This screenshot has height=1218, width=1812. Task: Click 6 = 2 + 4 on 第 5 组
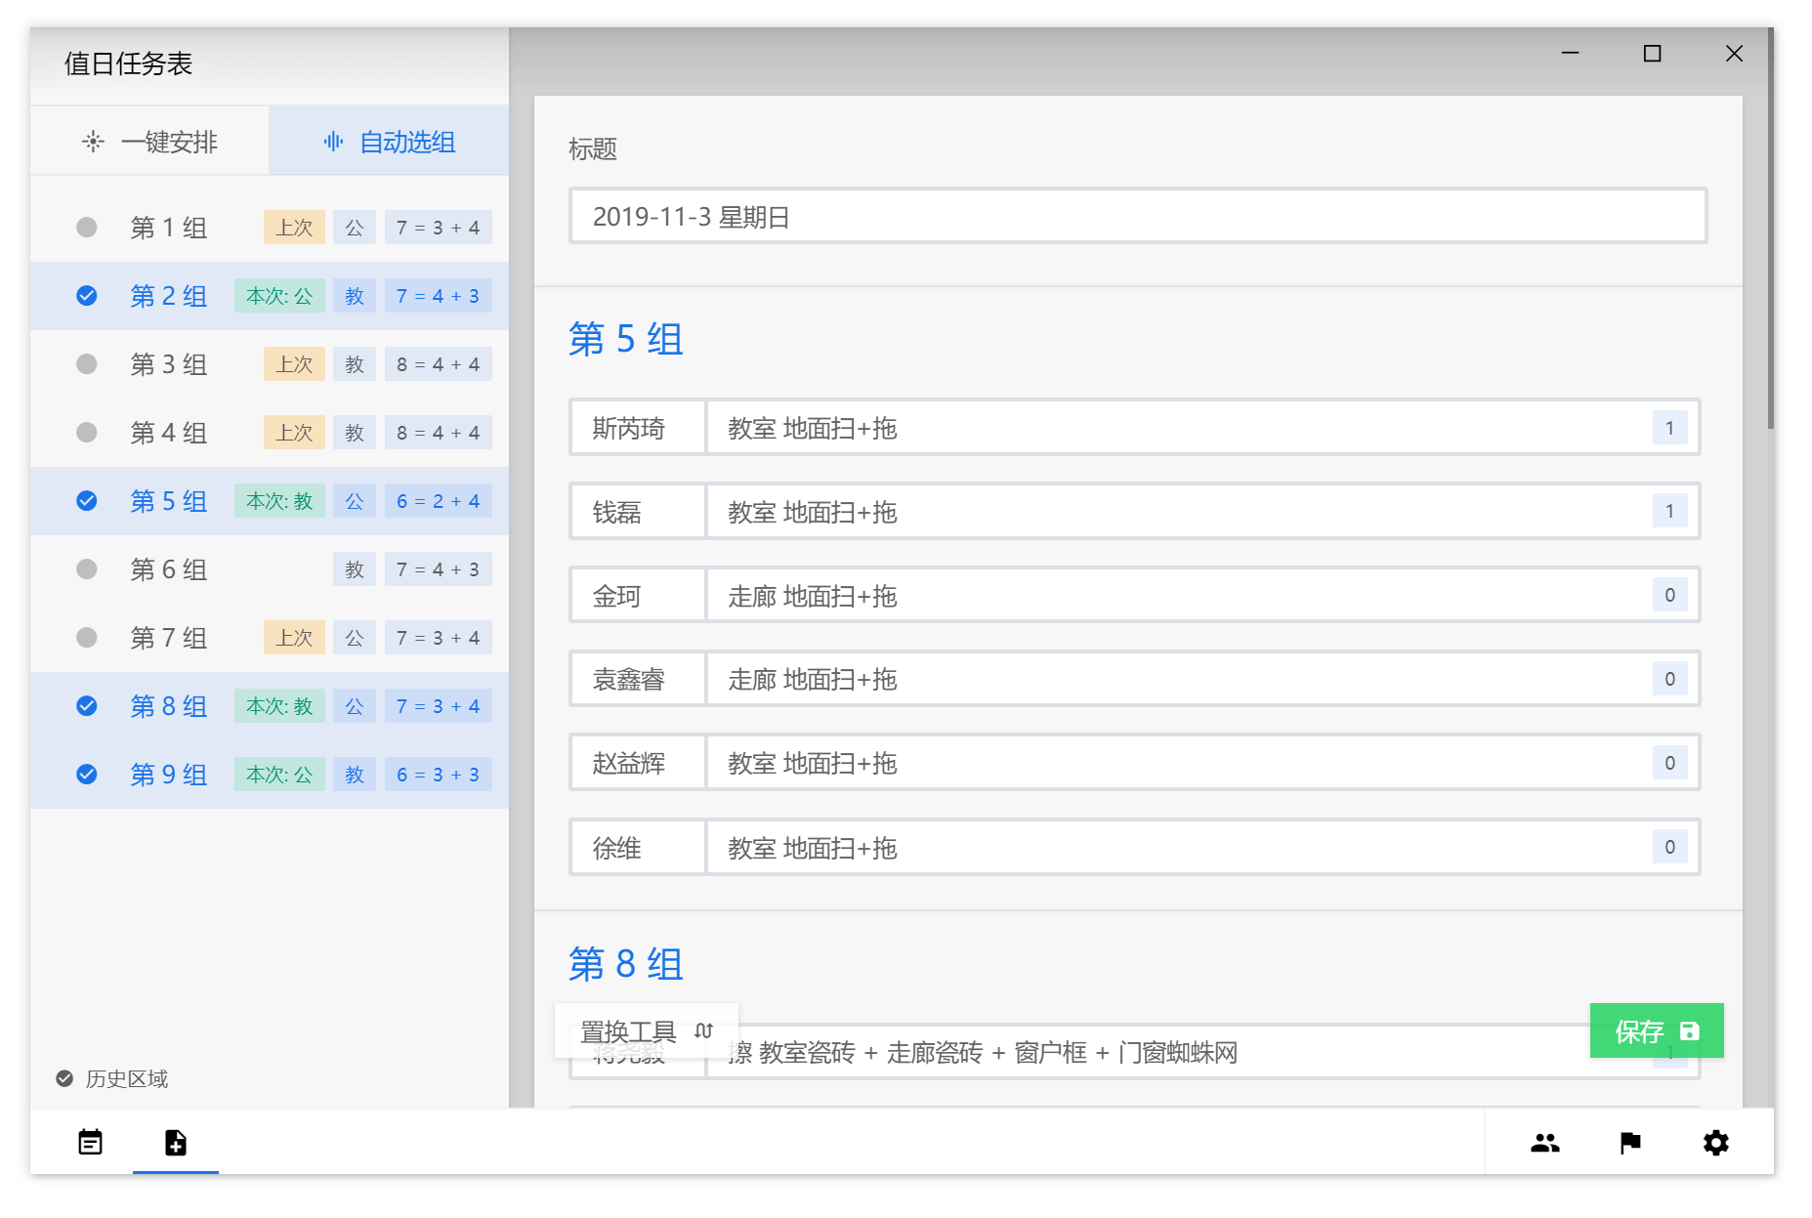tap(438, 501)
